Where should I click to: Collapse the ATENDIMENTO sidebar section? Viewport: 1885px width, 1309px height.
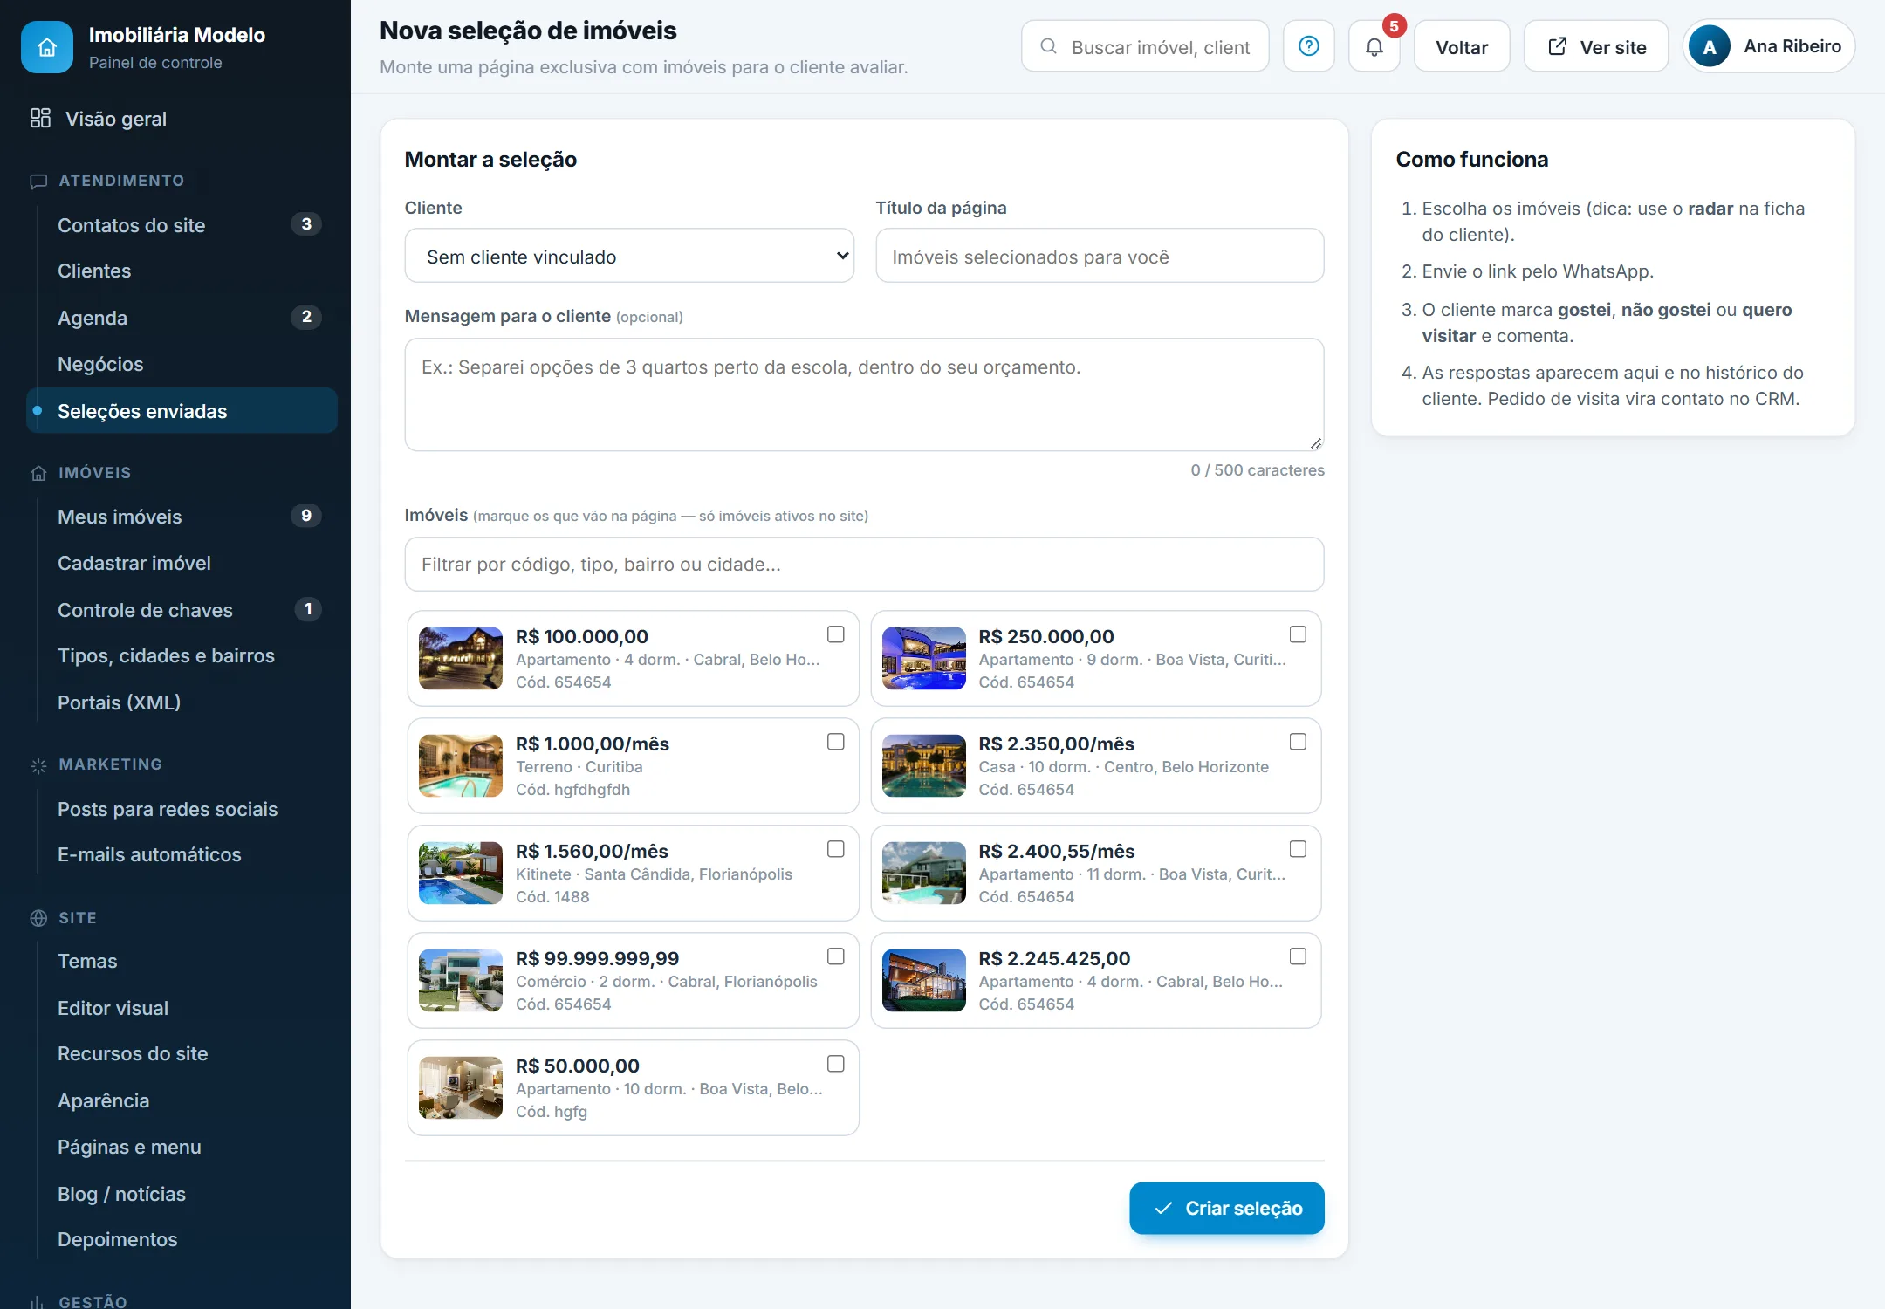click(121, 181)
